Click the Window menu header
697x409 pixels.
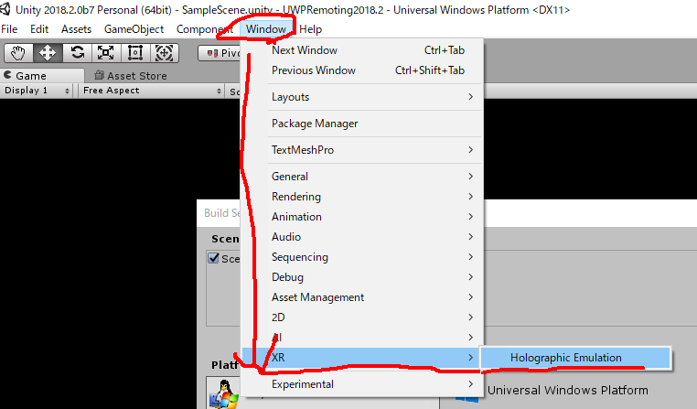point(266,29)
